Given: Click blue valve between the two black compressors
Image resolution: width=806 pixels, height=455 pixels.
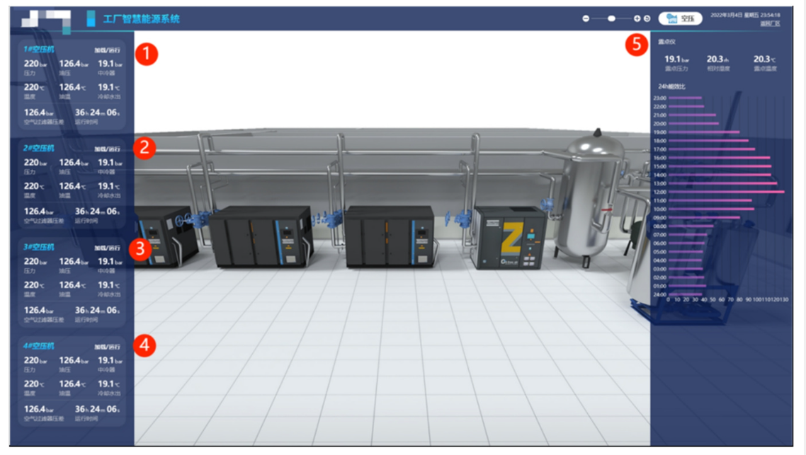Looking at the screenshot, I should point(327,219).
